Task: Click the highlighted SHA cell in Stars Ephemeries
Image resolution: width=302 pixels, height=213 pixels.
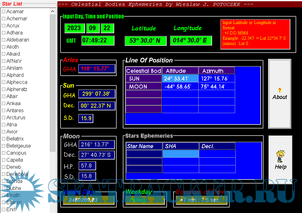Action: 180,154
